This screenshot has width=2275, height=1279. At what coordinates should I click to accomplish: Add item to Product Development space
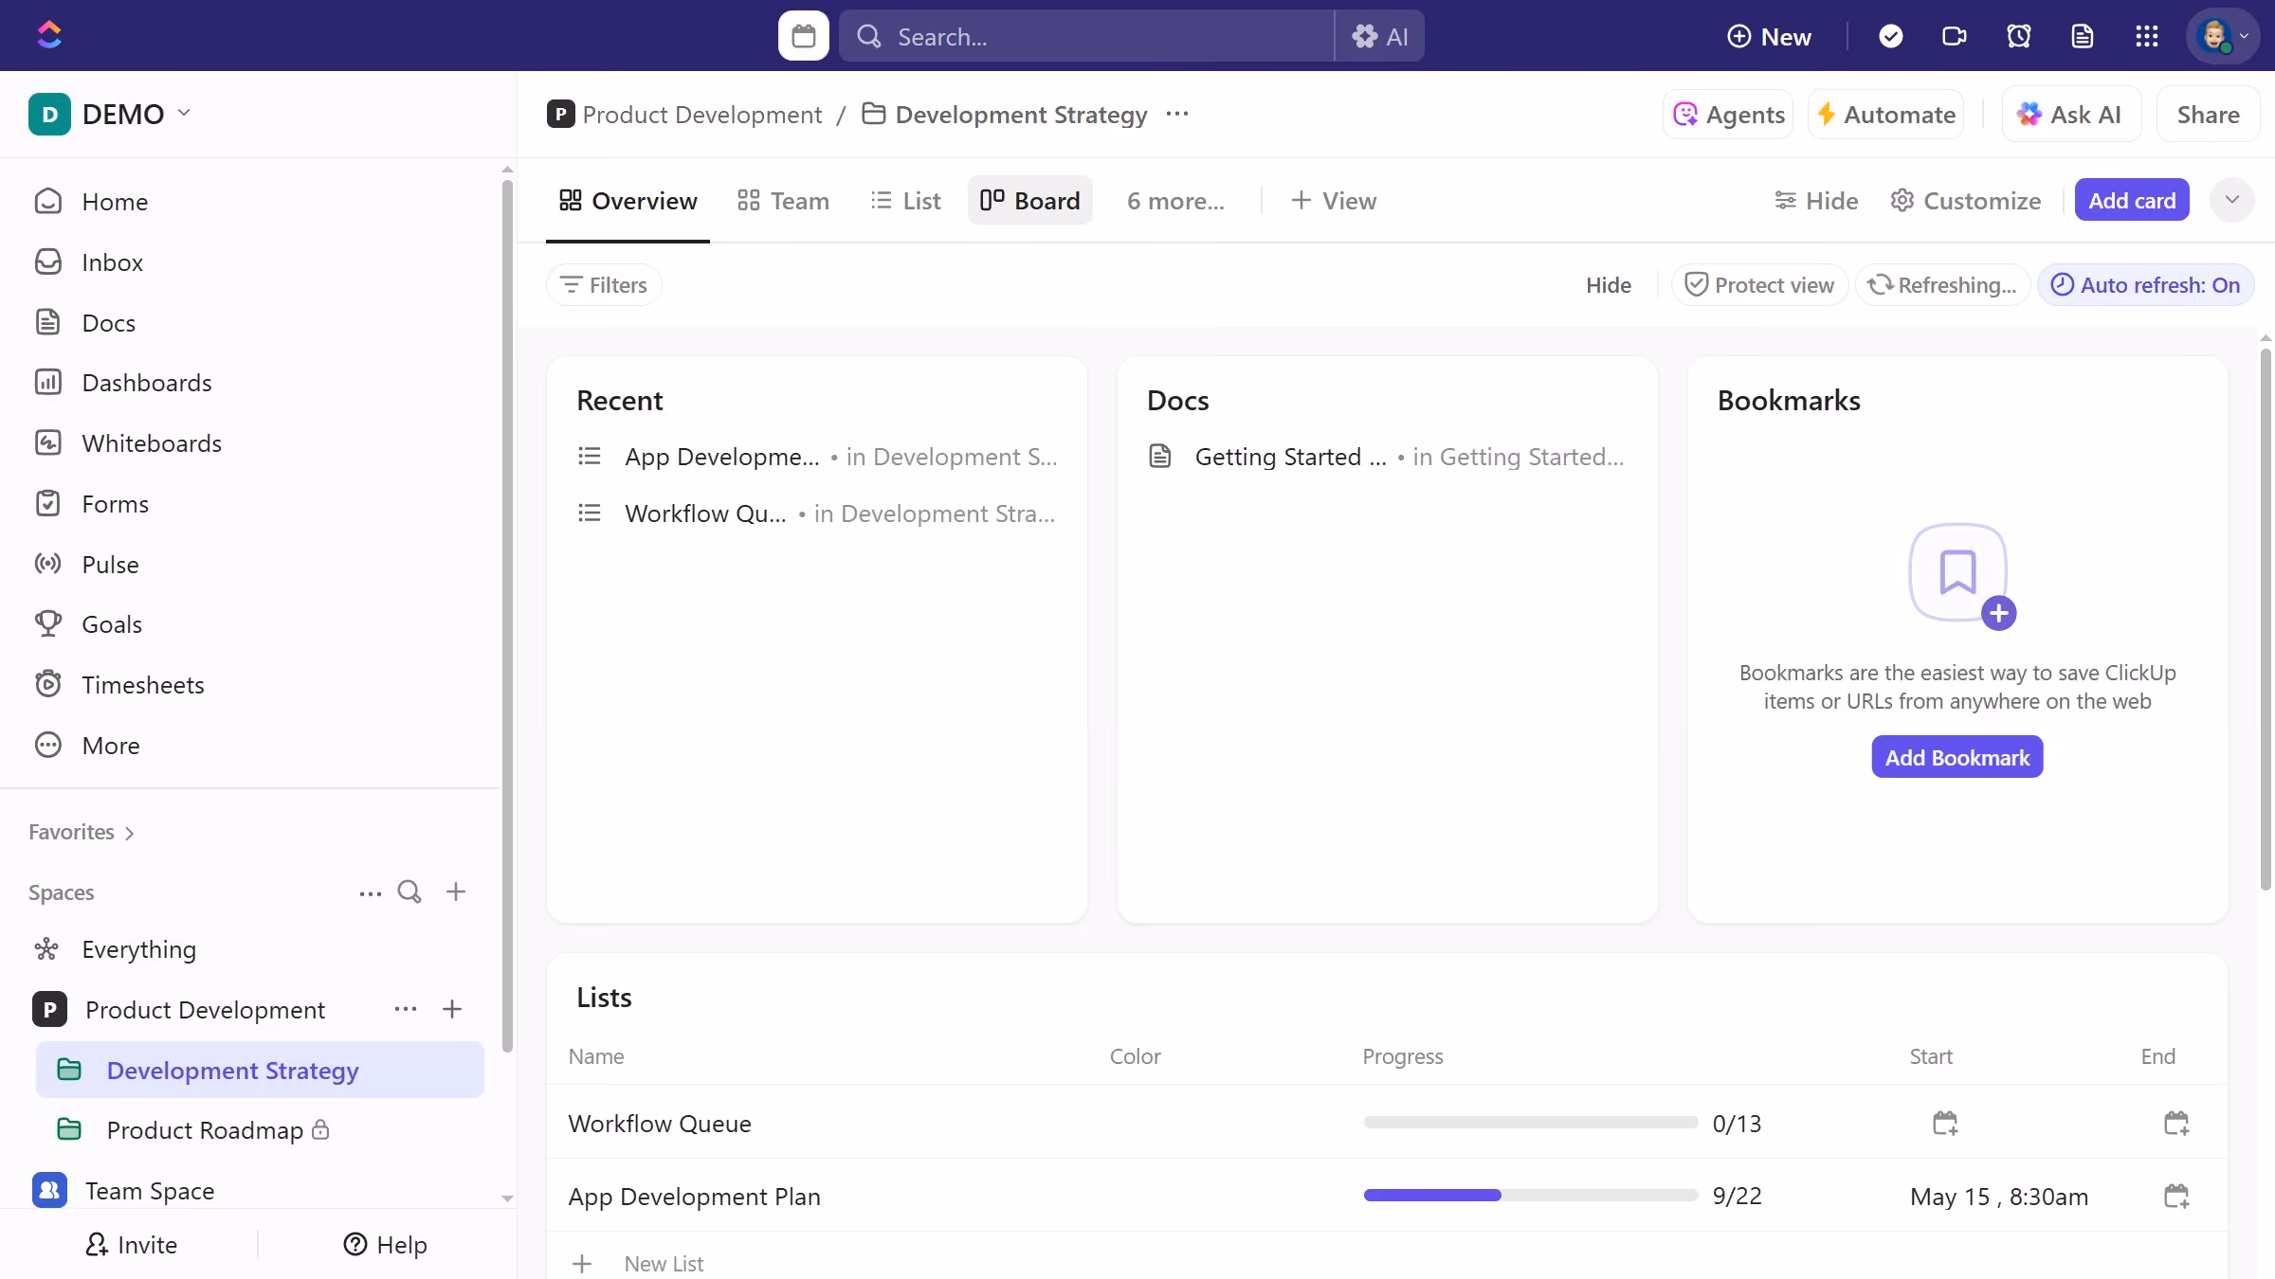click(x=452, y=1009)
